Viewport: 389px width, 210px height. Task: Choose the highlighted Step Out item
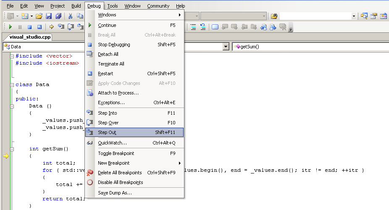pos(134,132)
